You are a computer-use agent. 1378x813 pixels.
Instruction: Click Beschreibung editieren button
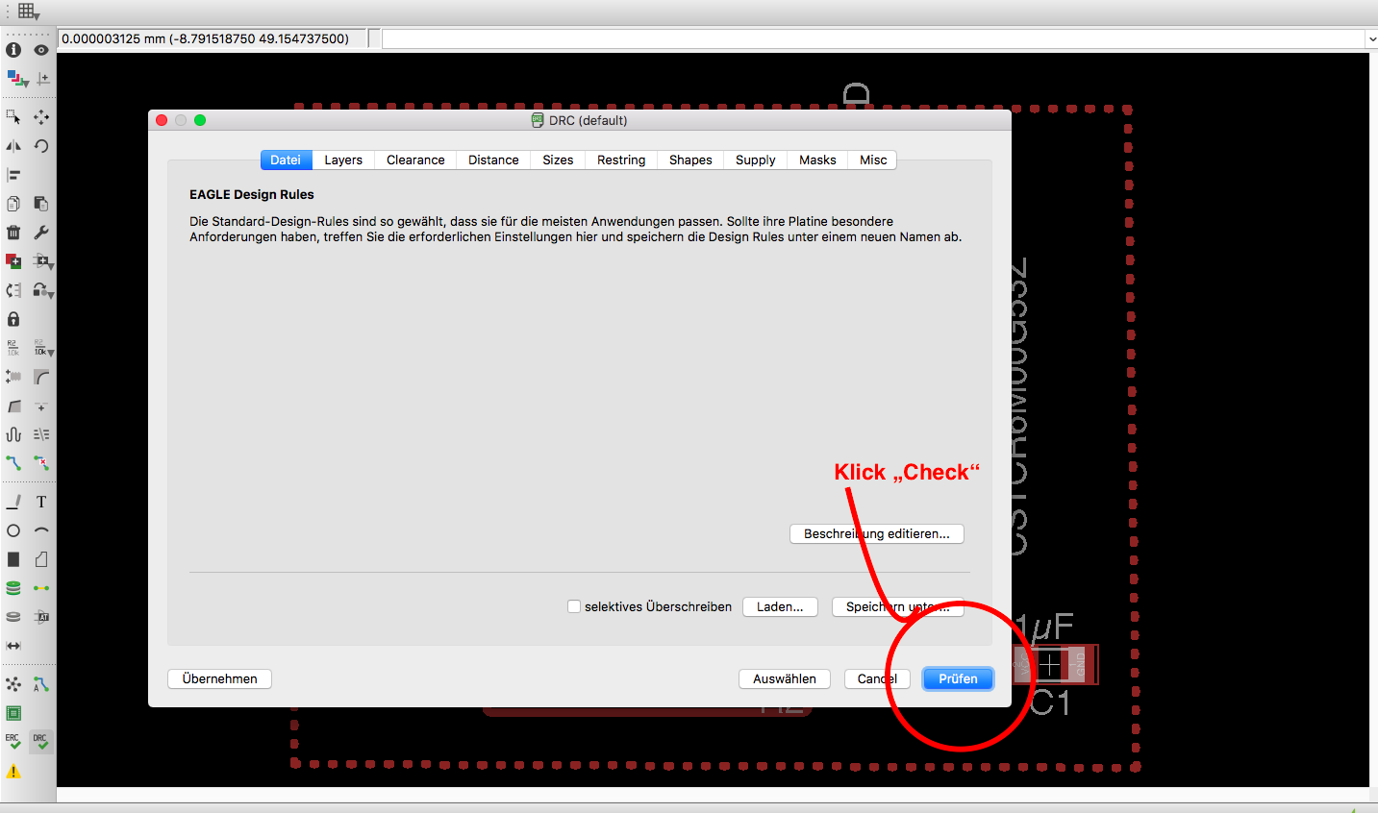tap(877, 533)
